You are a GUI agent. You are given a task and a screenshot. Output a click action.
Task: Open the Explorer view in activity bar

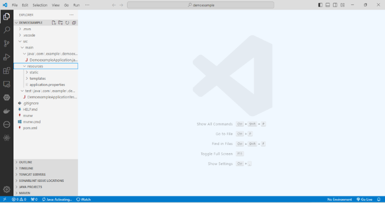(7, 16)
